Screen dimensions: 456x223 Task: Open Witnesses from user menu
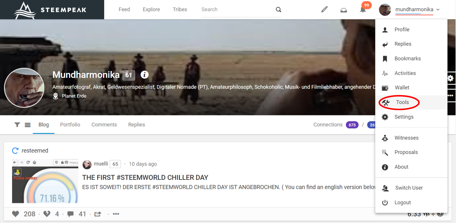click(x=411, y=138)
